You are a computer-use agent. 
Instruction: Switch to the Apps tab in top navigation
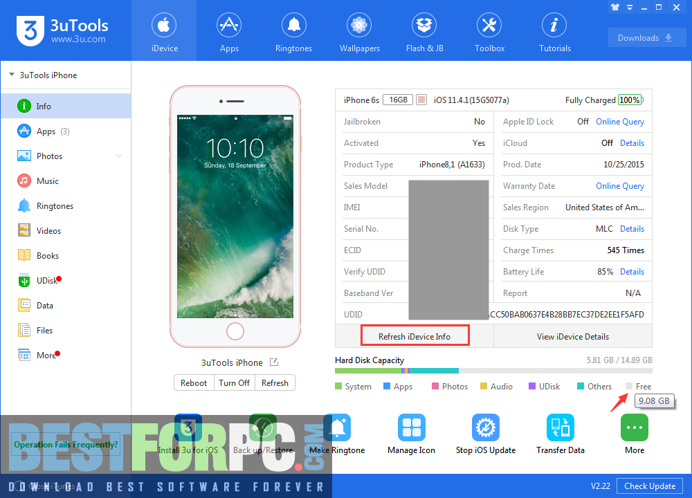[229, 31]
